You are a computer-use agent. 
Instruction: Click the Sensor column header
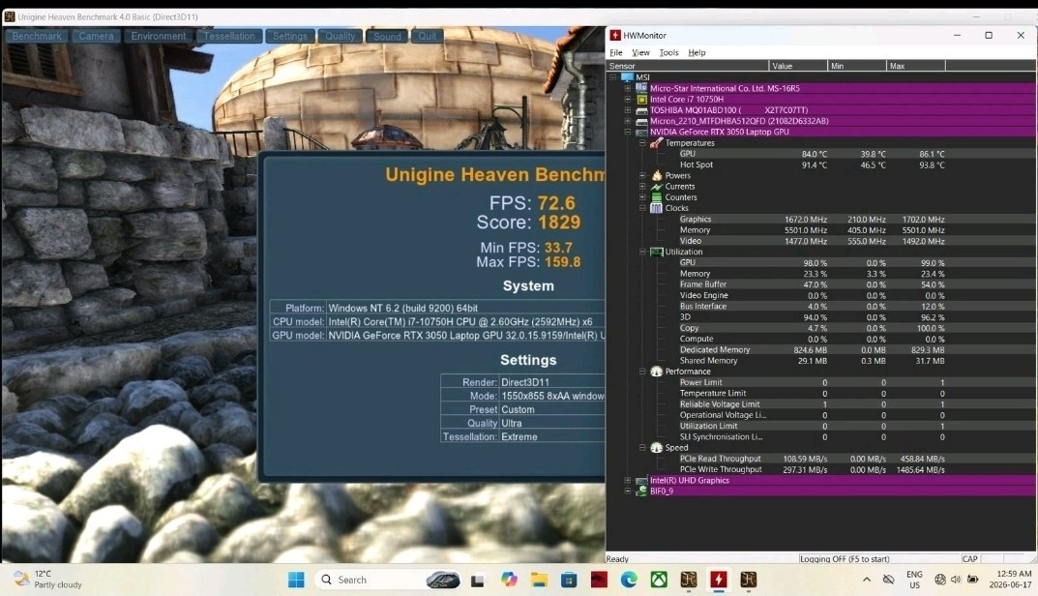[x=688, y=66]
